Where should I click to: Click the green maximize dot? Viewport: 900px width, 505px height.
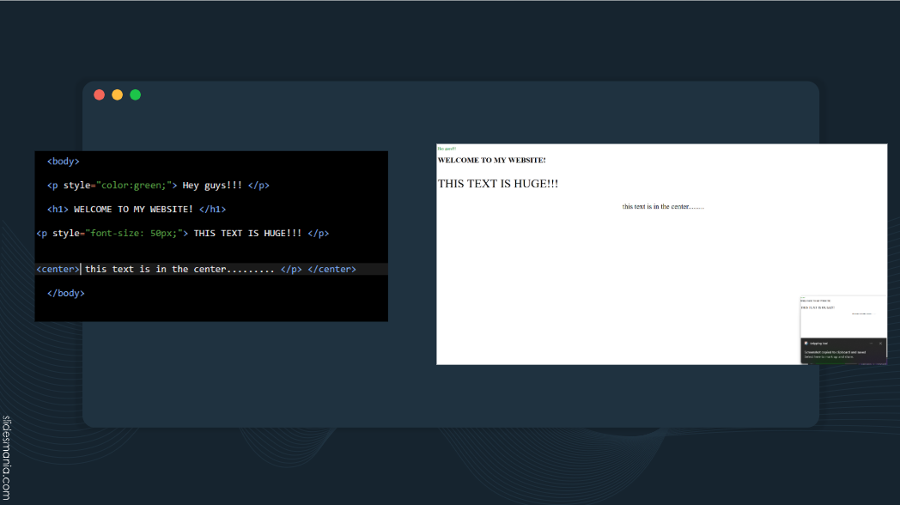[x=136, y=94]
